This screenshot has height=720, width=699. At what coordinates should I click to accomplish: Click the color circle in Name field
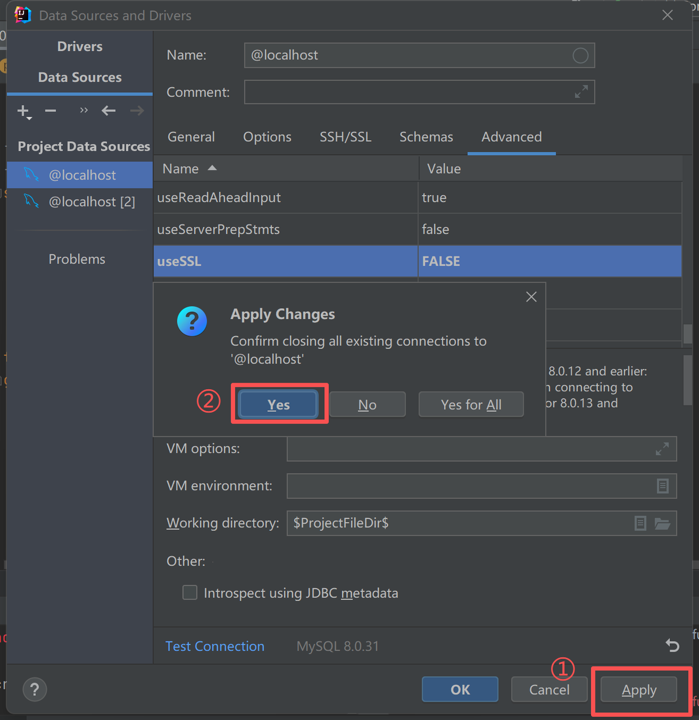580,55
